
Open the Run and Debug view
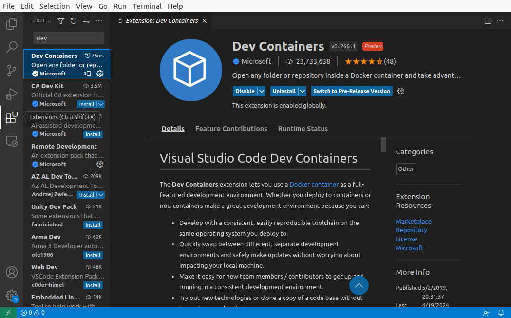[x=11, y=94]
